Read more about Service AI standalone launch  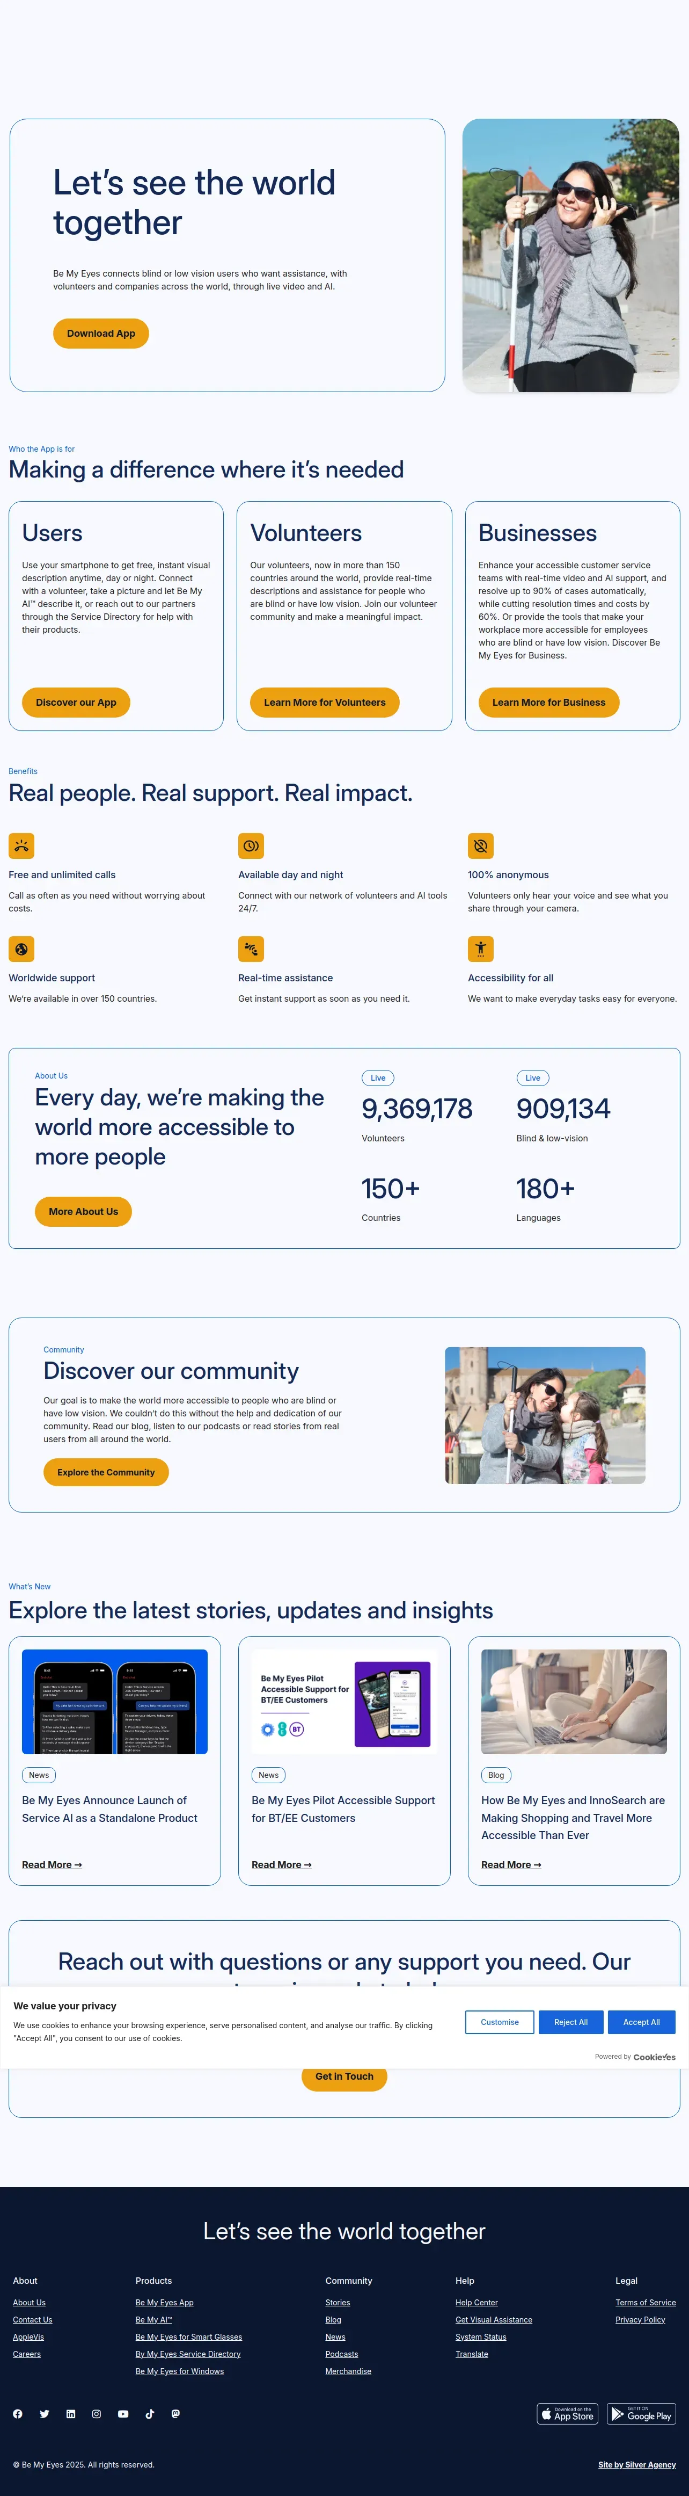click(x=52, y=1864)
